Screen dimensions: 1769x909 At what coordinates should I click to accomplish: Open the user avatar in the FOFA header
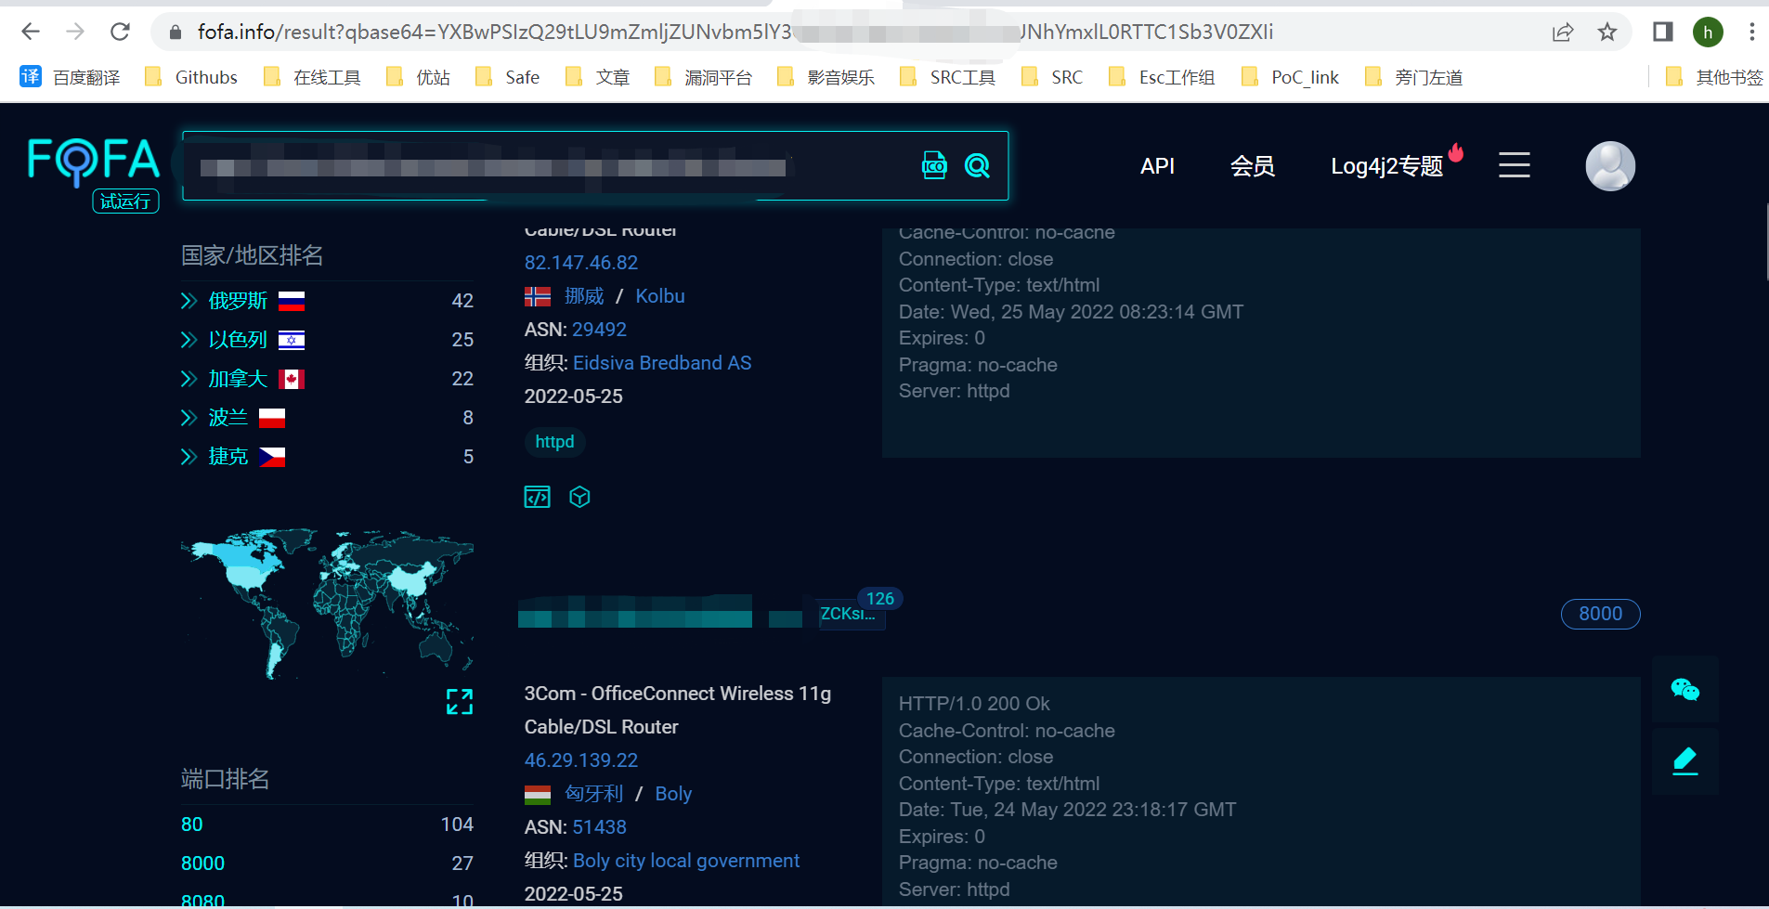(x=1610, y=165)
